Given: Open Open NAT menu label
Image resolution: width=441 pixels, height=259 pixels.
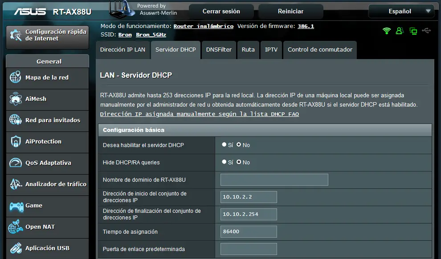Looking at the screenshot, I should coord(40,227).
